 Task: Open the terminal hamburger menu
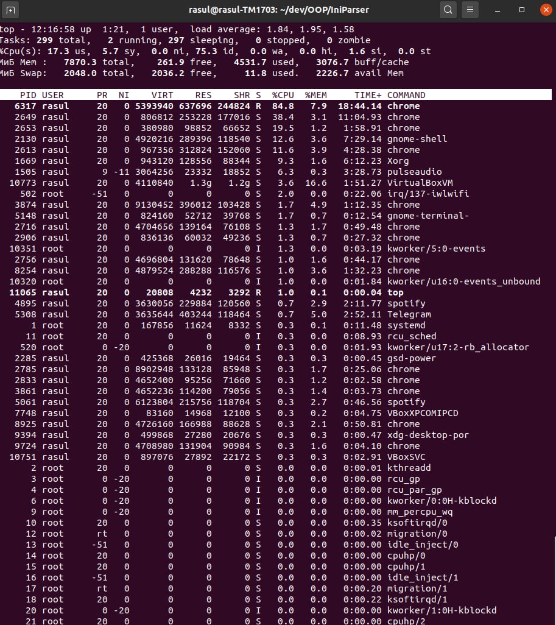coord(470,10)
